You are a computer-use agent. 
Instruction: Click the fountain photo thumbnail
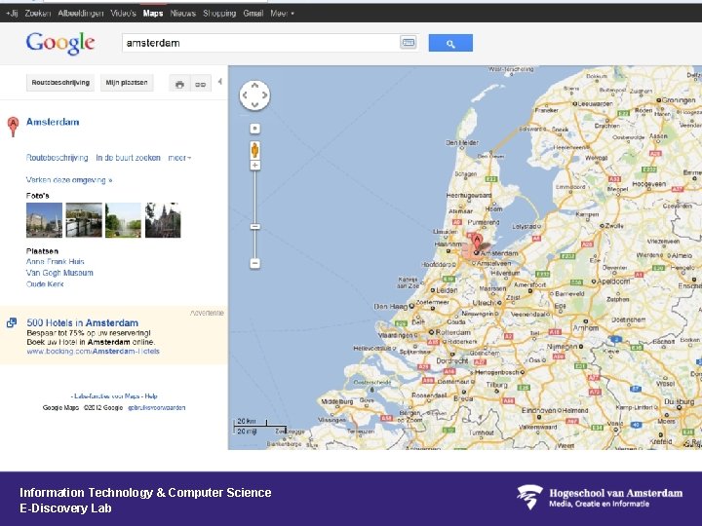pos(123,220)
